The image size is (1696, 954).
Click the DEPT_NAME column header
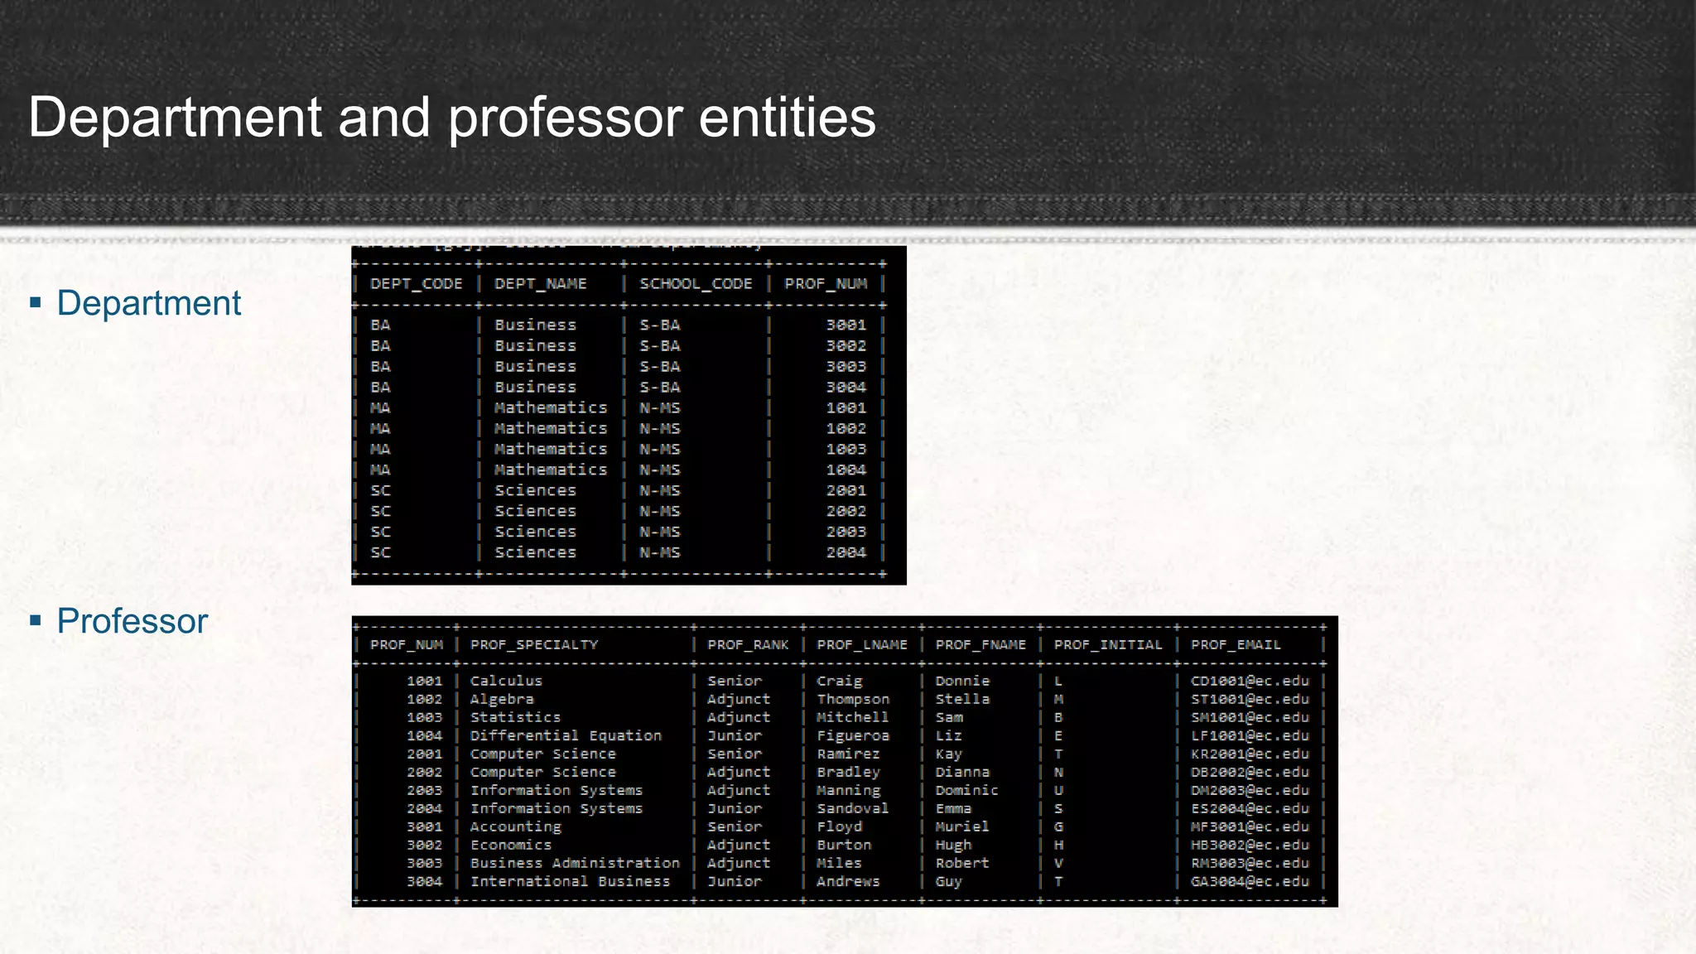click(x=540, y=284)
